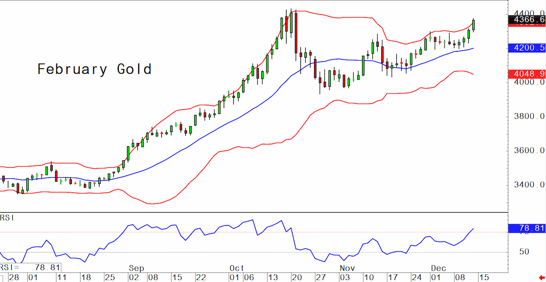The width and height of the screenshot is (546, 282).
Task: Click the red 4048.9 lower band tag
Action: [x=527, y=74]
